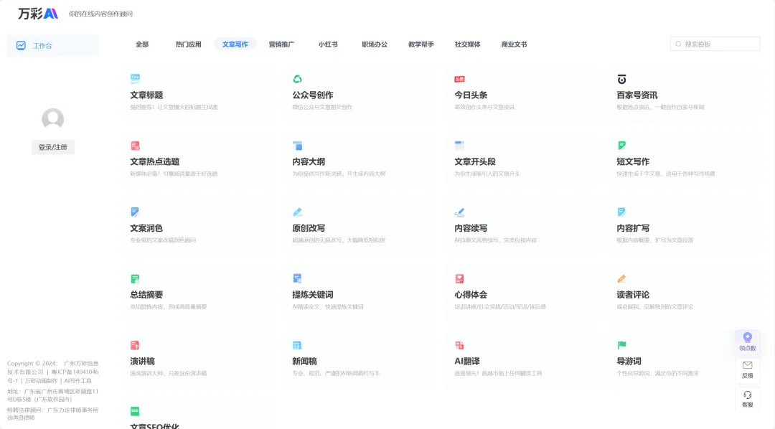Click the 总结摘要 green icon
This screenshot has width=775, height=429.
tap(135, 279)
